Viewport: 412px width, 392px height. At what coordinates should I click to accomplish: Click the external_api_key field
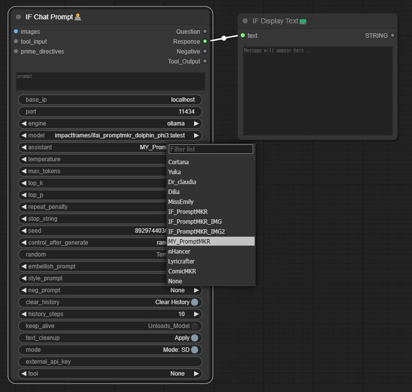(110, 362)
